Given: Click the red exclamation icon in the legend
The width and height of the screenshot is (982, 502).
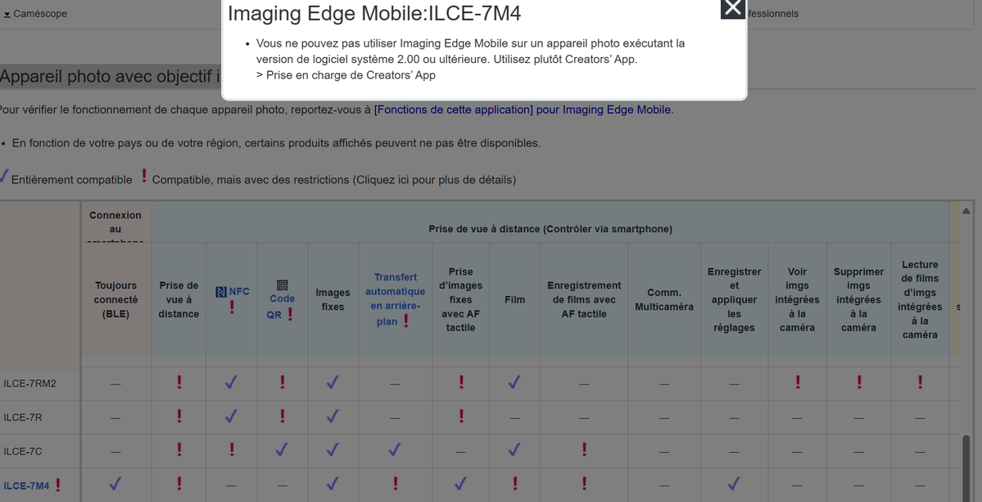Looking at the screenshot, I should [x=144, y=177].
